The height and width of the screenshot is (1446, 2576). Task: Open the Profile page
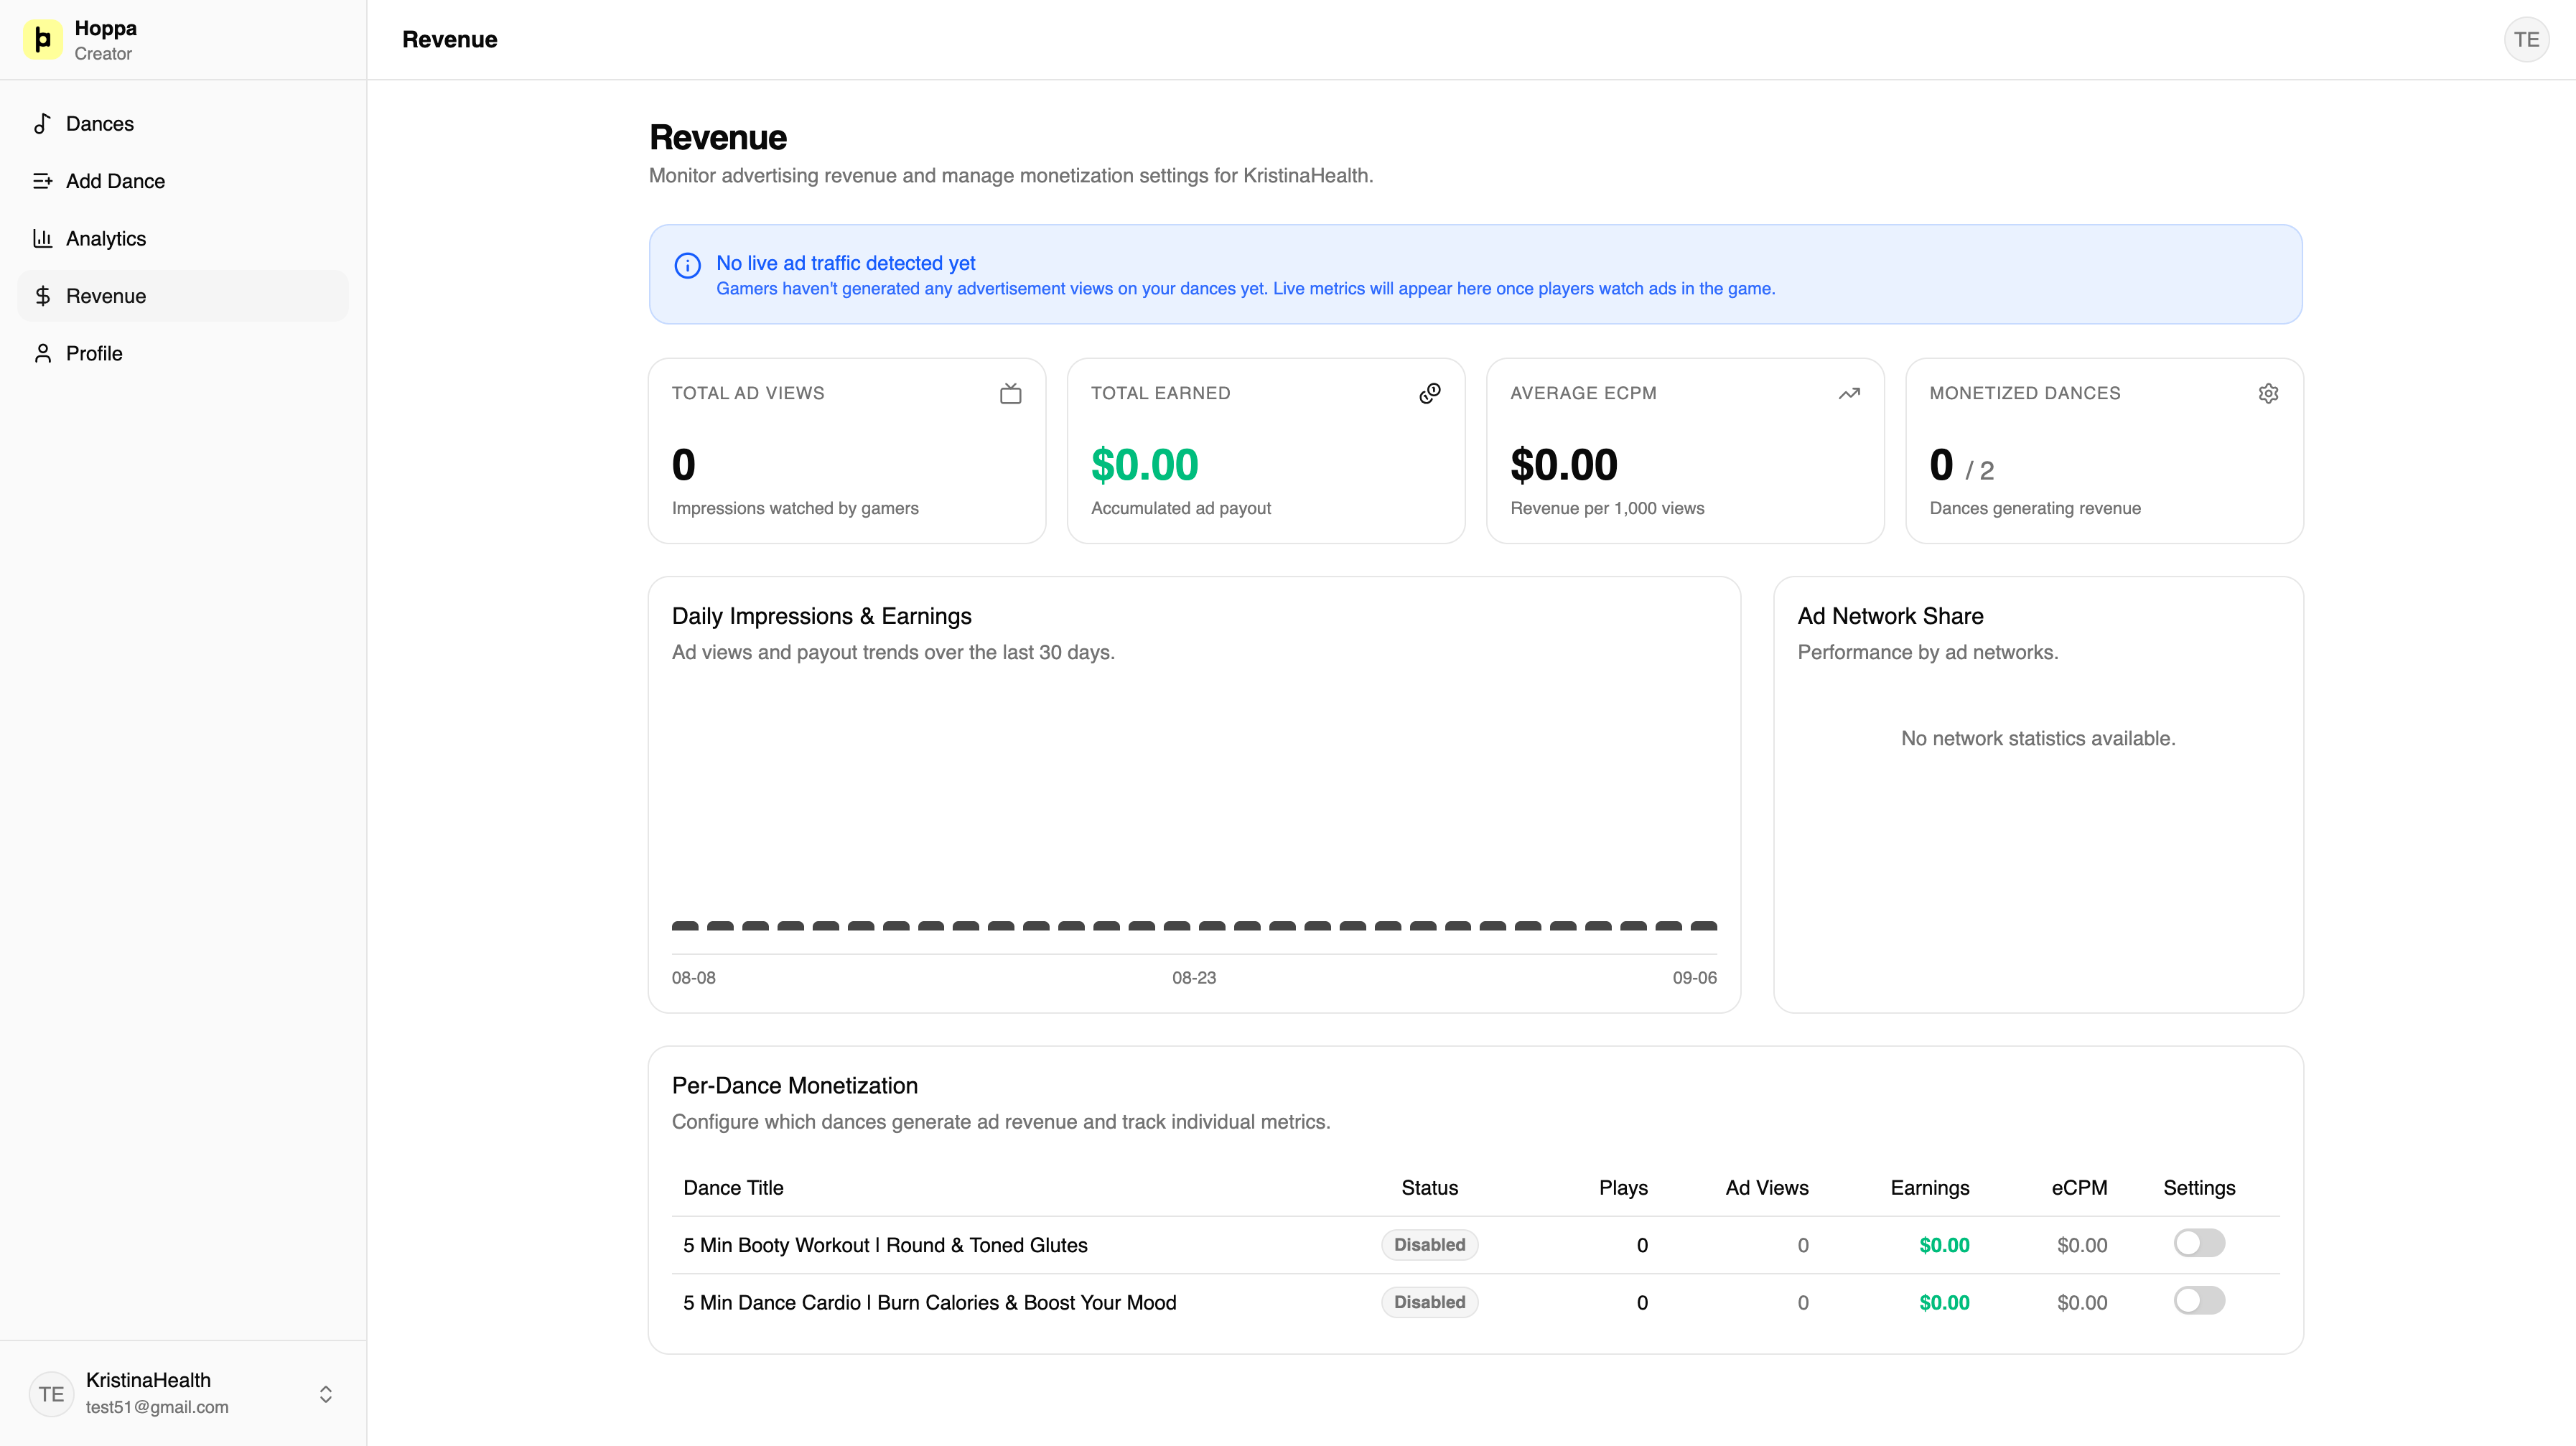point(183,353)
